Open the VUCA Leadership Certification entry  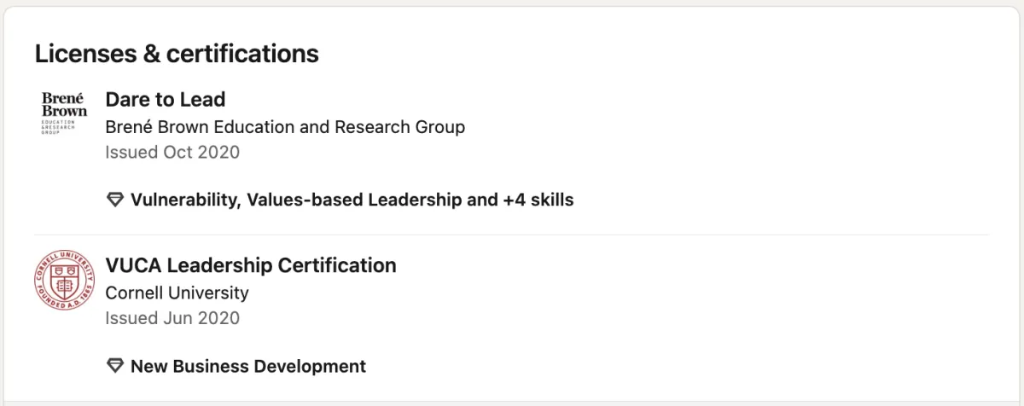(x=250, y=265)
